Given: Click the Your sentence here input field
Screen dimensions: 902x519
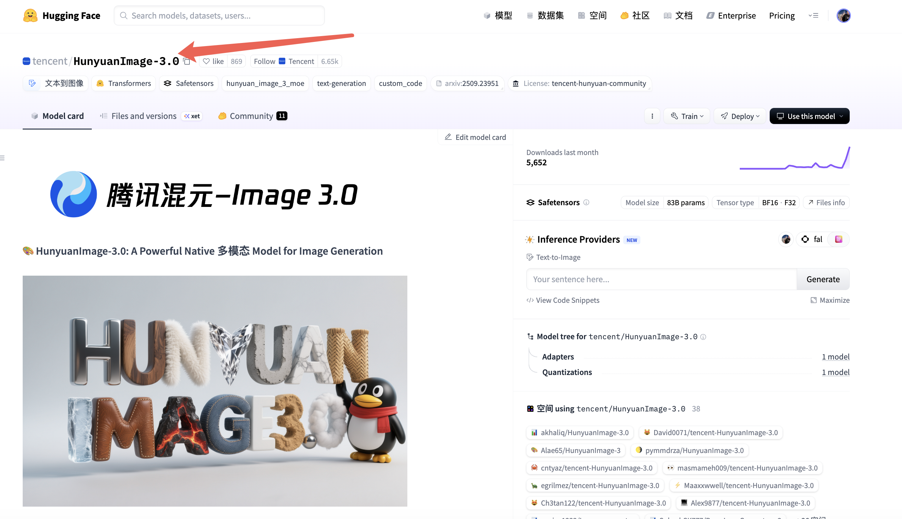Looking at the screenshot, I should (661, 279).
